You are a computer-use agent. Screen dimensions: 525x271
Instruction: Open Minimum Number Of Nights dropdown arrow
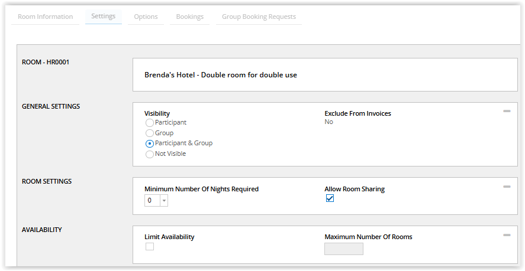(164, 201)
